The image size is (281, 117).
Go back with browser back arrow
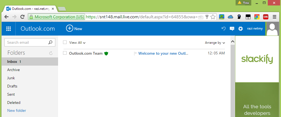[x=6, y=17]
